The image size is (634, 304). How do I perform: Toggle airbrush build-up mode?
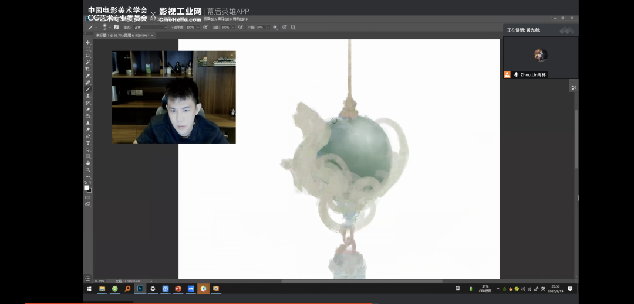240,27
